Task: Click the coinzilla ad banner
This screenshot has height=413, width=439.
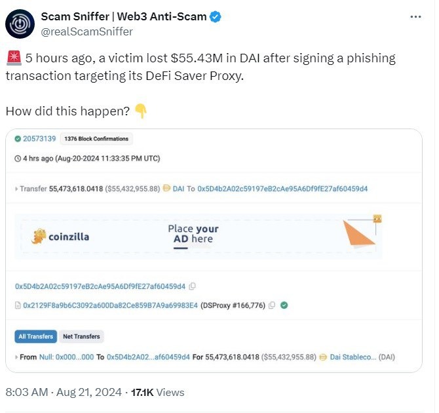Action: coord(198,235)
